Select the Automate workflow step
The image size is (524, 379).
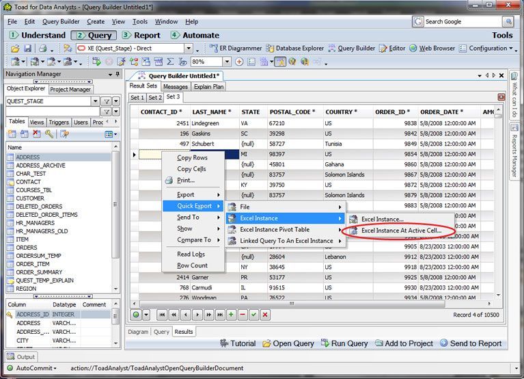pyautogui.click(x=195, y=35)
